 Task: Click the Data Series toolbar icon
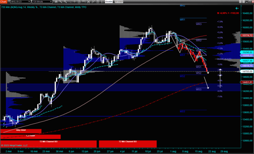click(x=88, y=2)
